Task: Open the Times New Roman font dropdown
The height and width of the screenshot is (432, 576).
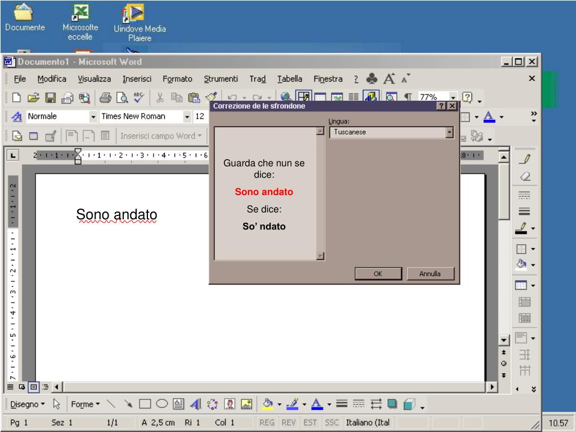Action: 187,117
